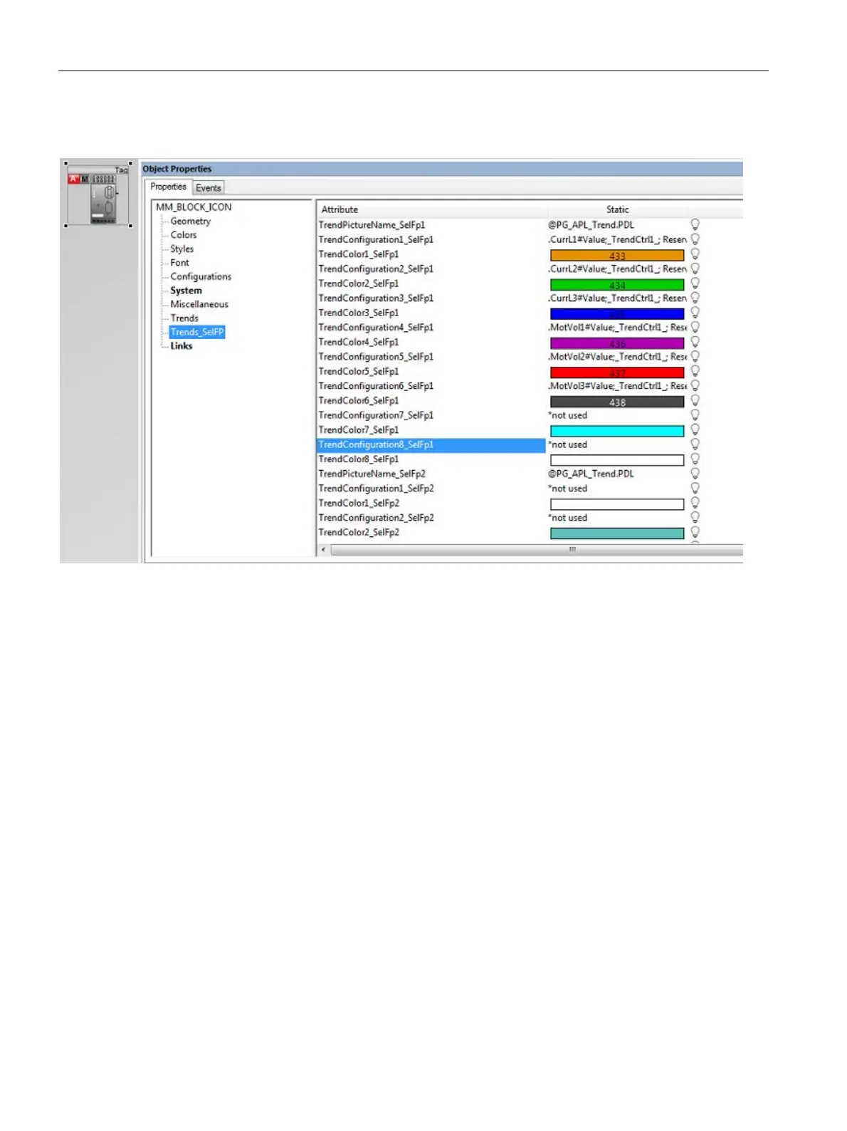The height and width of the screenshot is (1131, 847).
Task: Click the dynamics bulb for TrendColor3_SelFp1
Action: (695, 312)
